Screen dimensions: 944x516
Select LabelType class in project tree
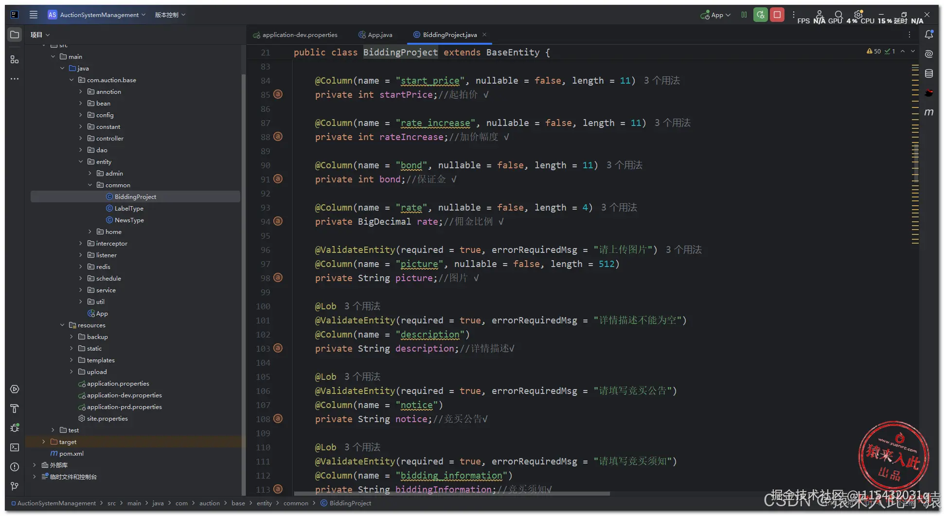point(129,208)
